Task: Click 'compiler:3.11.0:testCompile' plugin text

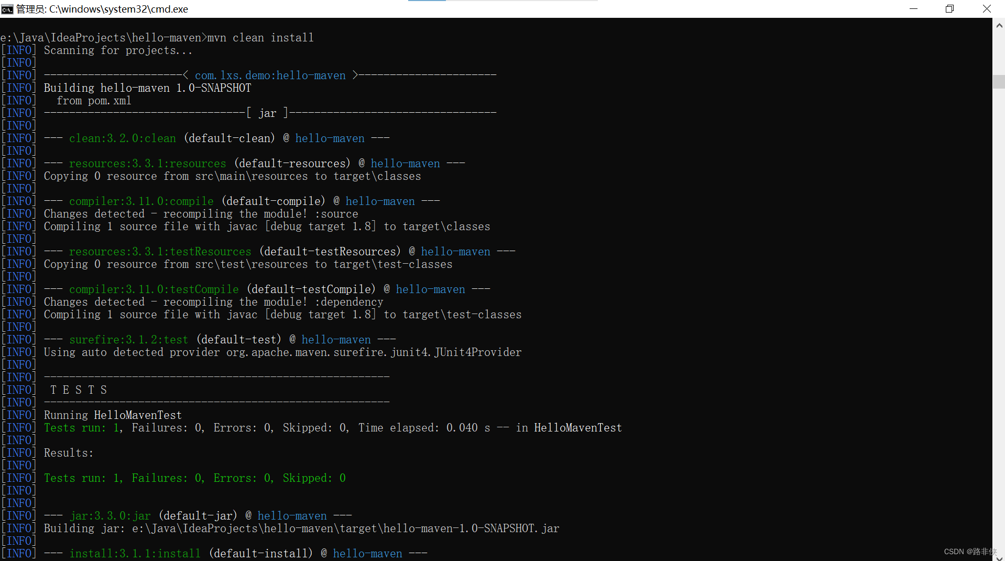Action: (x=154, y=289)
